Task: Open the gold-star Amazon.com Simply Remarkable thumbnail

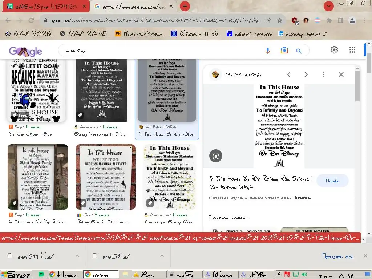Action: point(170,177)
